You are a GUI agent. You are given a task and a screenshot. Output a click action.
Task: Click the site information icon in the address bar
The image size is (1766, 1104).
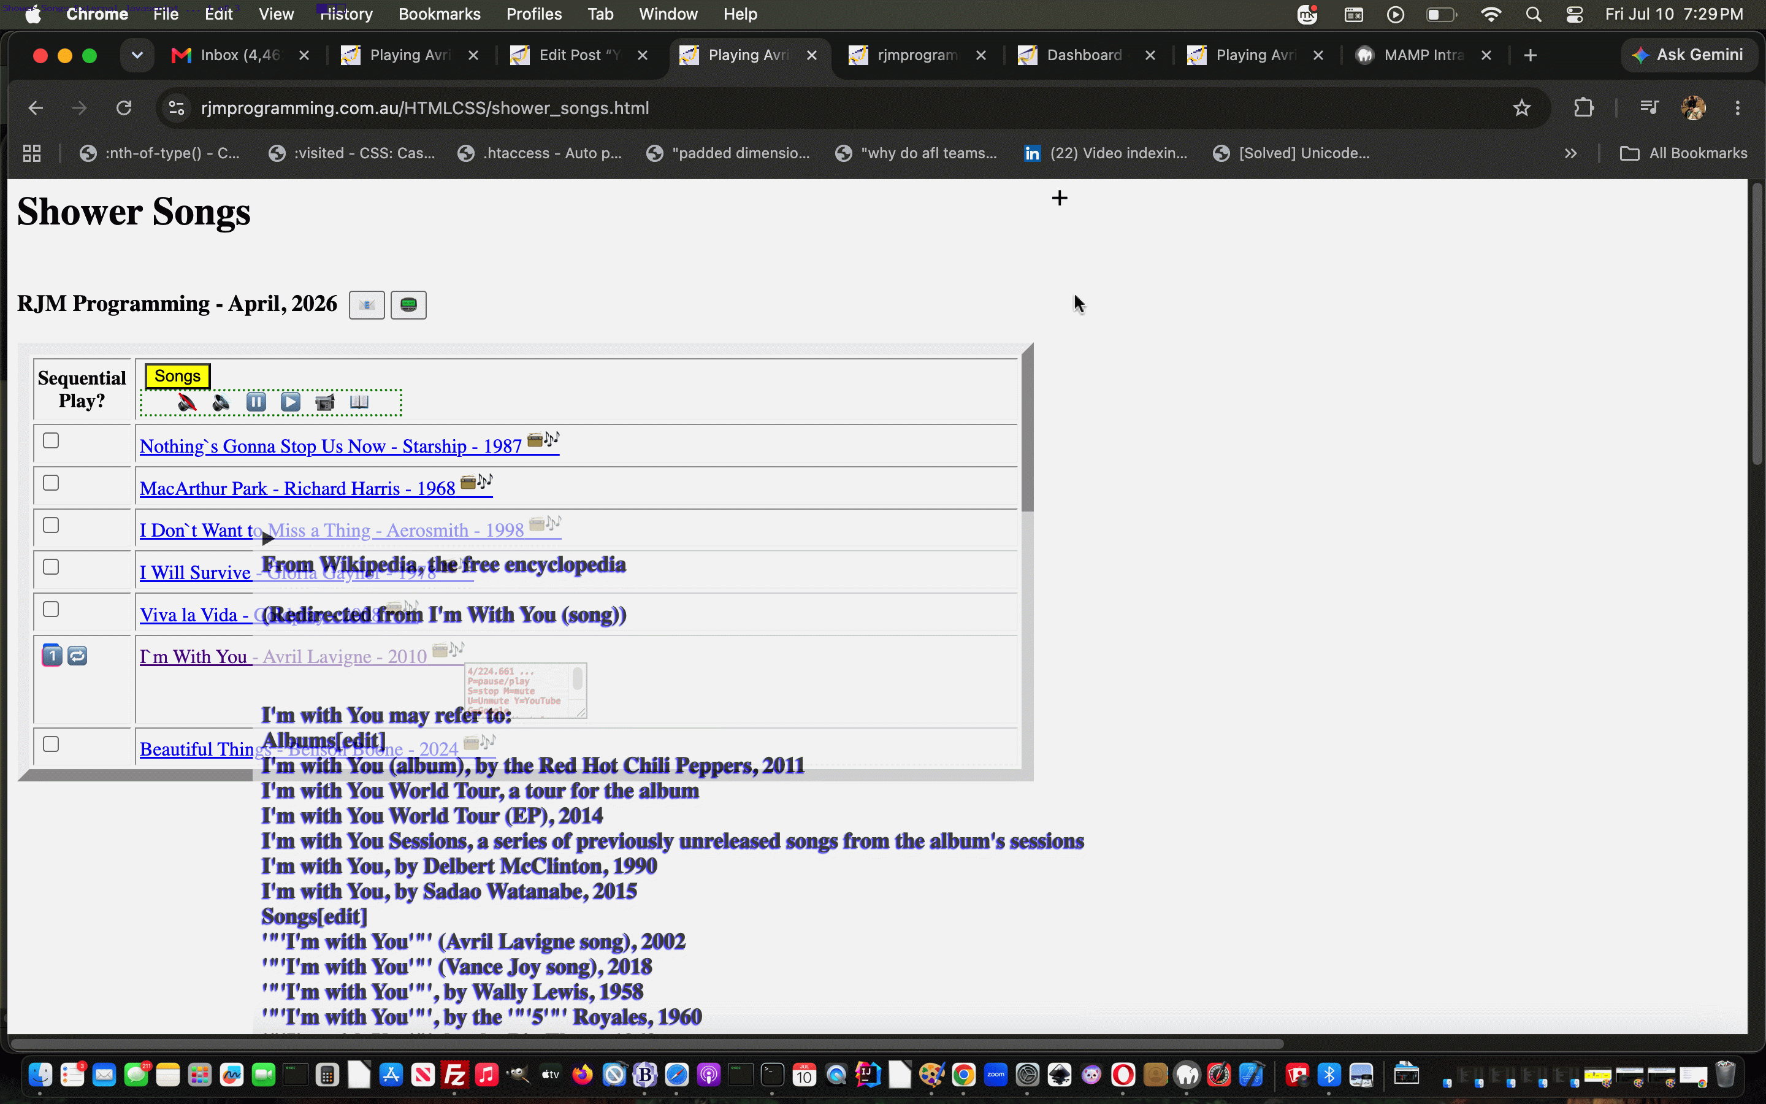pos(176,108)
